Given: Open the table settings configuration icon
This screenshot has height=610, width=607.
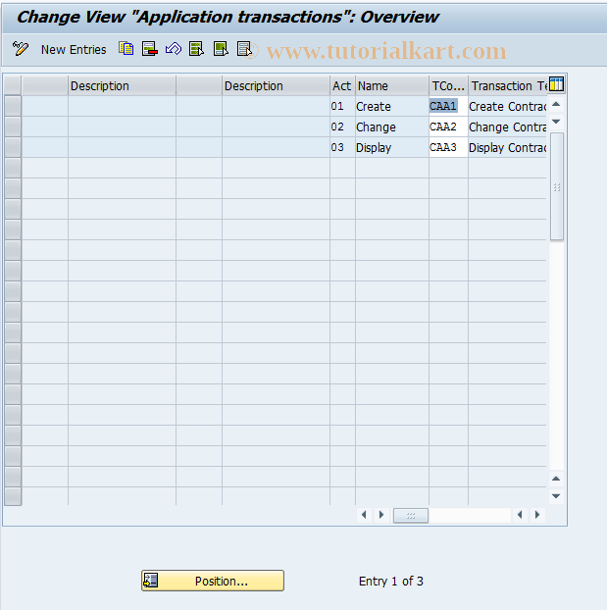Looking at the screenshot, I should click(x=556, y=84).
